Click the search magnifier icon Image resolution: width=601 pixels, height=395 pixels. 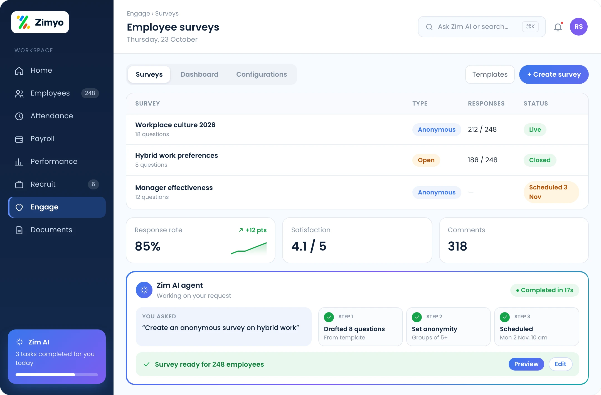429,27
